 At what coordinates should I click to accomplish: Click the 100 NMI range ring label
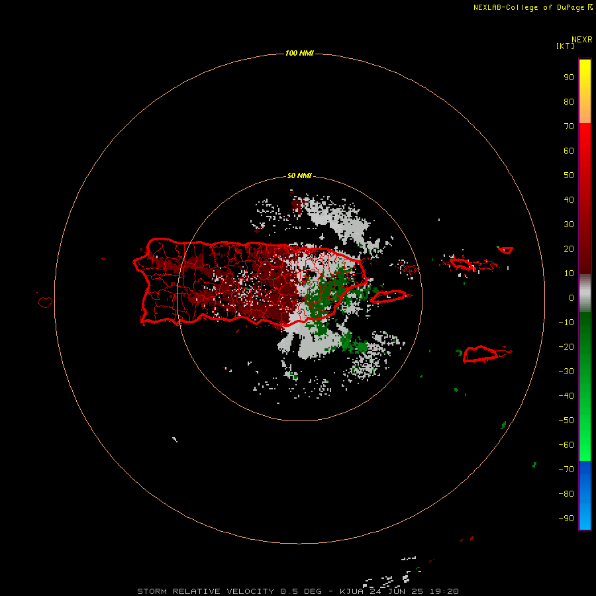pyautogui.click(x=299, y=53)
